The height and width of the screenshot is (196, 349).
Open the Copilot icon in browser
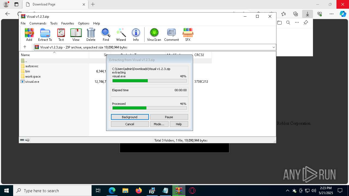343,14
